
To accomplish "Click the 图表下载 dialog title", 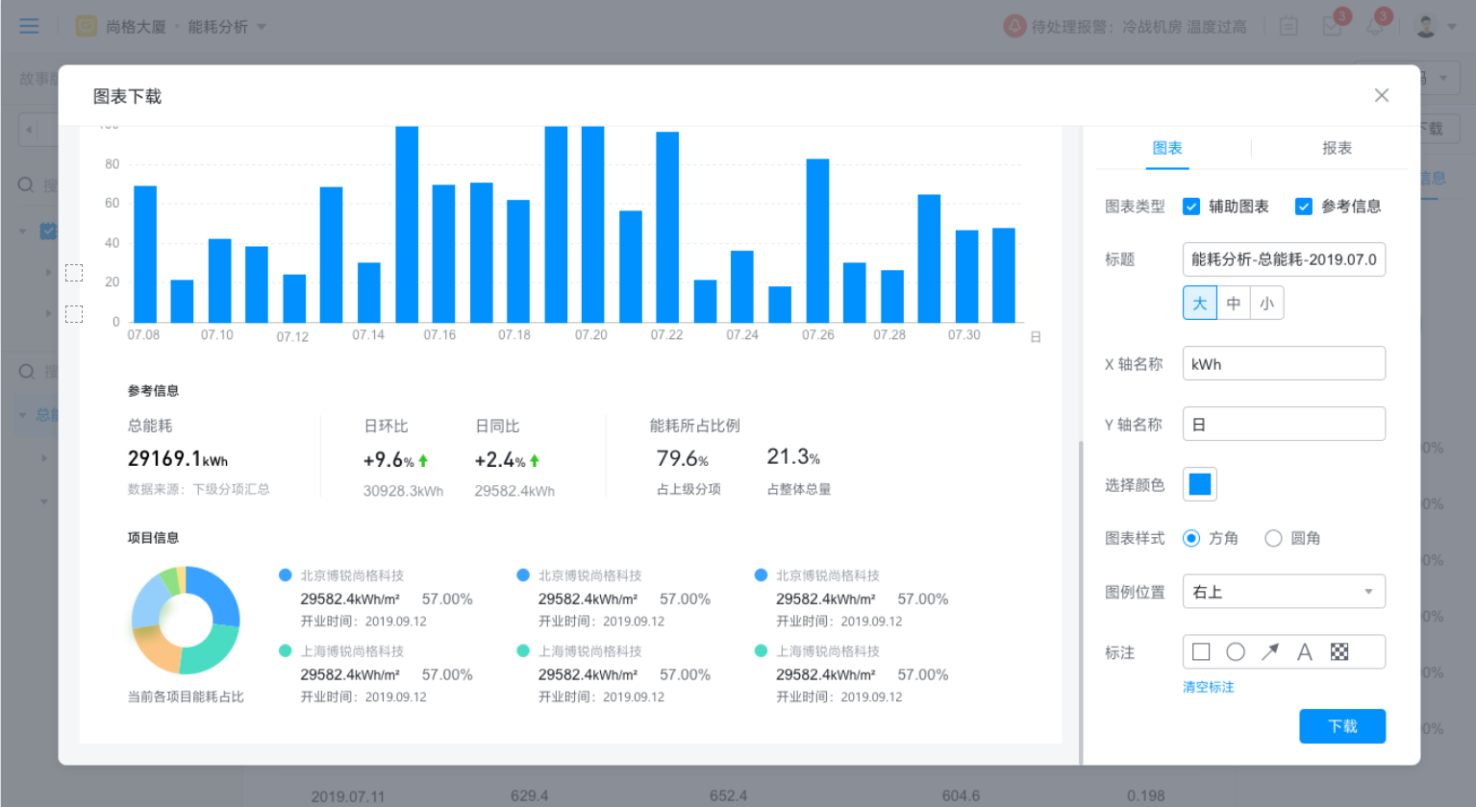I will coord(127,96).
